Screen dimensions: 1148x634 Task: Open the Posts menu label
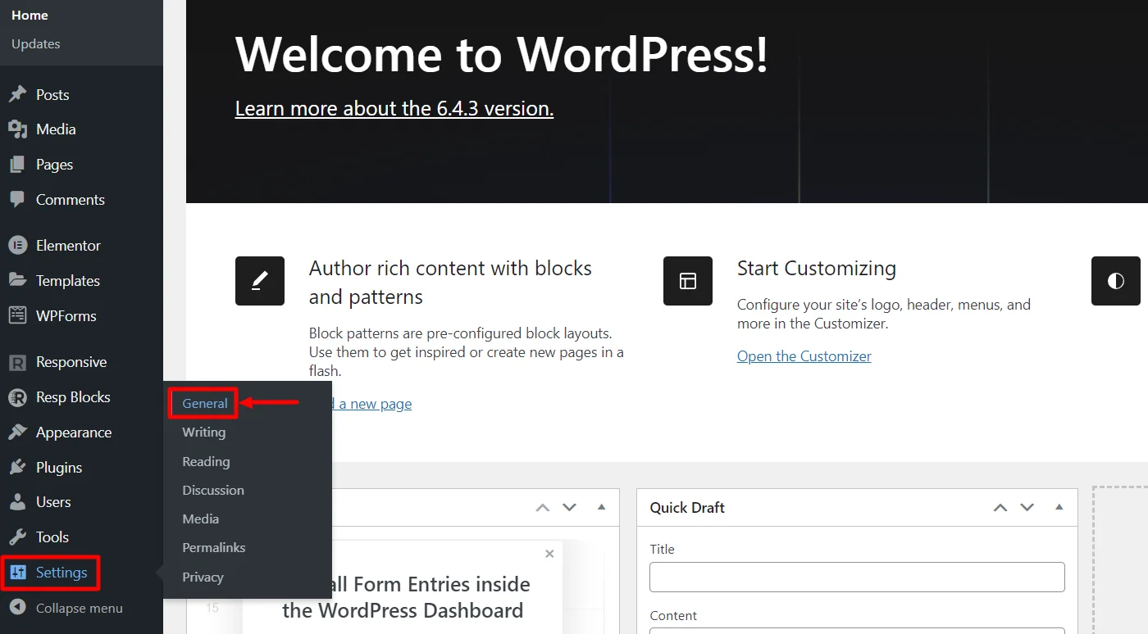pos(52,95)
